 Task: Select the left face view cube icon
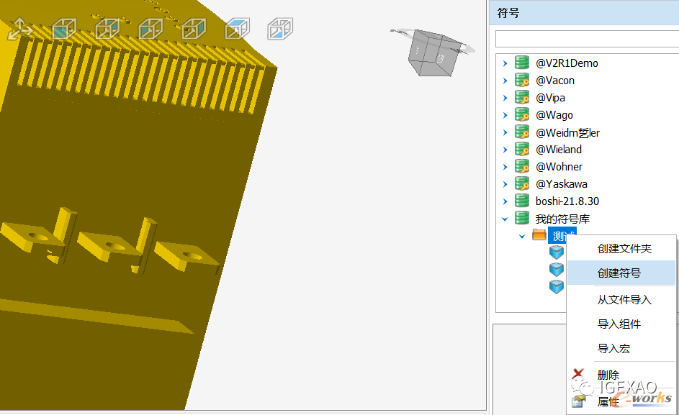click(150, 29)
